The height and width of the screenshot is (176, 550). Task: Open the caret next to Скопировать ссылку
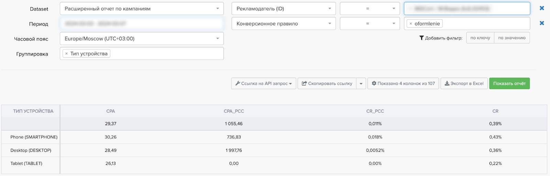pyautogui.click(x=361, y=84)
